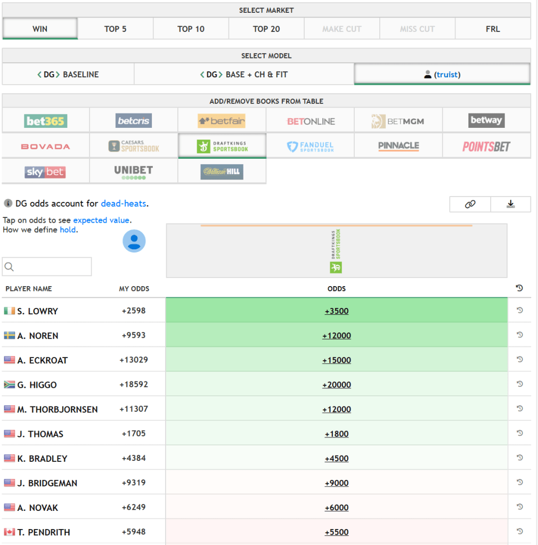
Task: Click the info icon beside DG odds note
Action: (8, 204)
